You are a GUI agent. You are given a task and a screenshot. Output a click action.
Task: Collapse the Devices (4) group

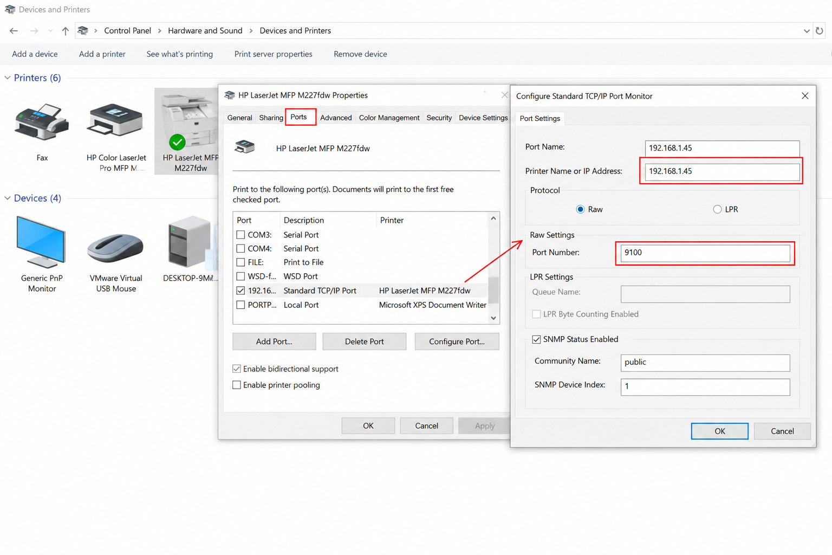8,198
